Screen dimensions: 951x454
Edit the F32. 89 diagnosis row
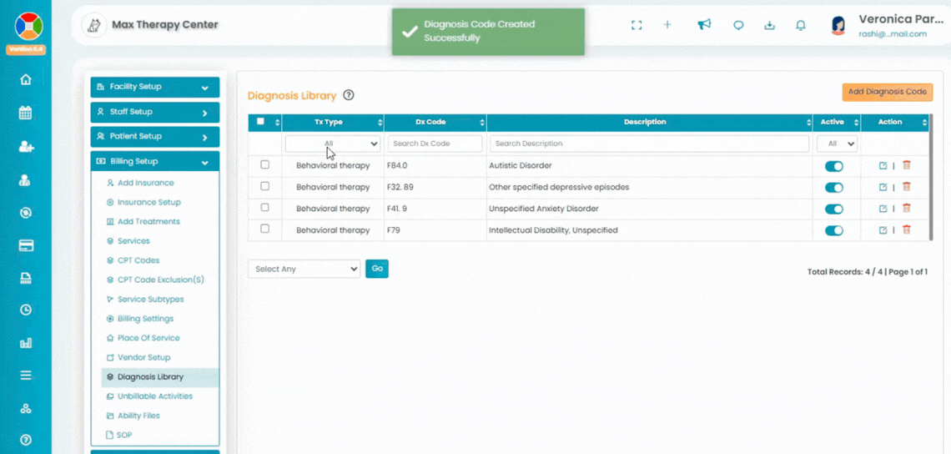click(883, 187)
